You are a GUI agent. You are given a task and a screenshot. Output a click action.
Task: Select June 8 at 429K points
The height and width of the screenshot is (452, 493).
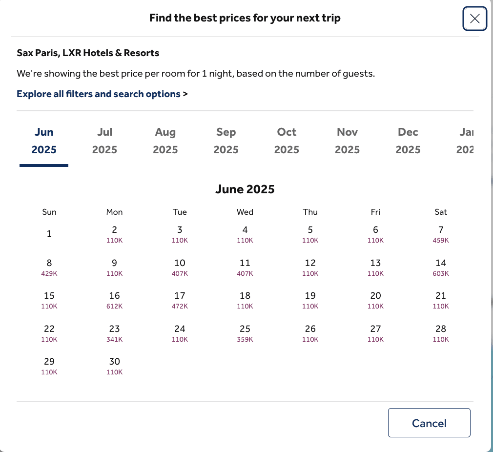[49, 267]
